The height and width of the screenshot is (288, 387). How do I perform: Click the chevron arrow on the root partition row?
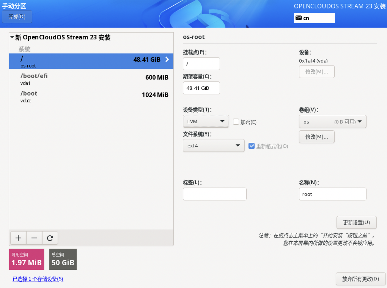[167, 60]
